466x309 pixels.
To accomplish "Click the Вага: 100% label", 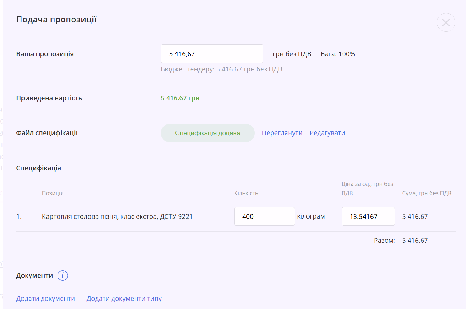I will point(338,54).
